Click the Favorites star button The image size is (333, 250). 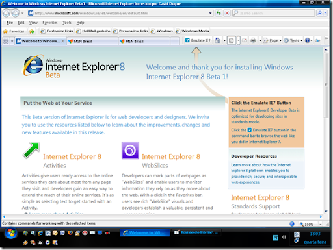[14, 31]
